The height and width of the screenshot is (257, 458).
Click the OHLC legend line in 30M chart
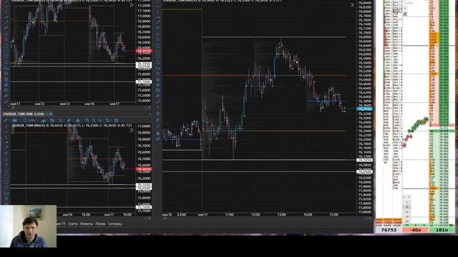[72, 126]
